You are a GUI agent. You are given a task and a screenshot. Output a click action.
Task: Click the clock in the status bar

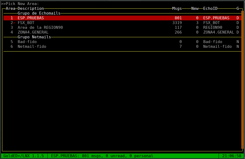232,156
